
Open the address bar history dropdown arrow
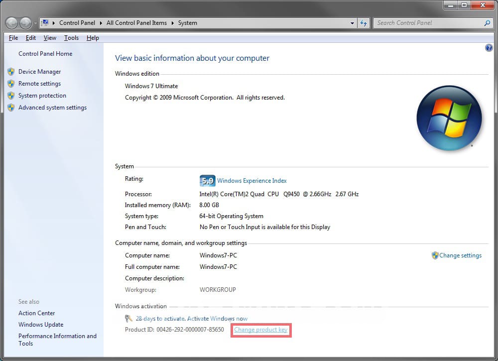click(352, 23)
